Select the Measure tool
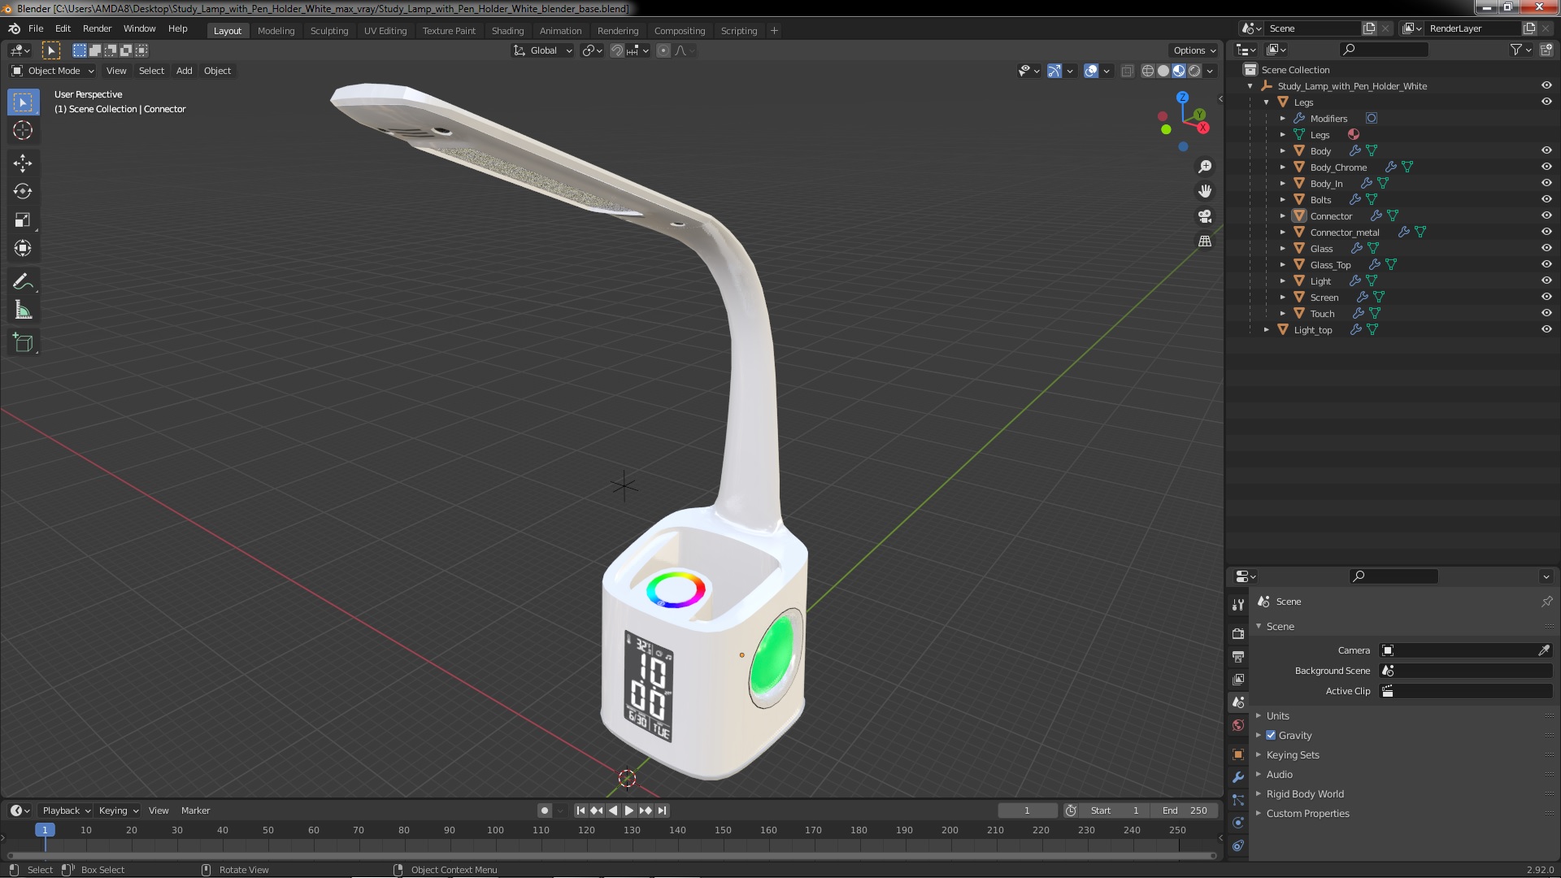 tap(23, 310)
